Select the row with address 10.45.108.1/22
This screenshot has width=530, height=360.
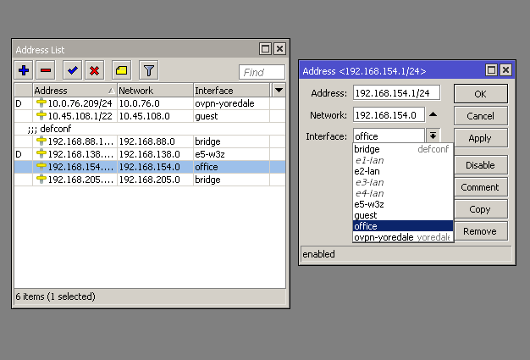click(x=150, y=116)
